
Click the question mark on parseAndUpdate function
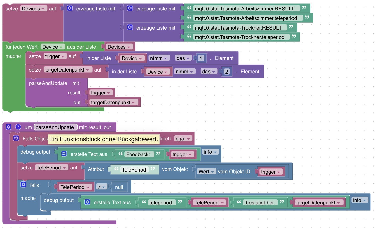pyautogui.click(x=18, y=127)
